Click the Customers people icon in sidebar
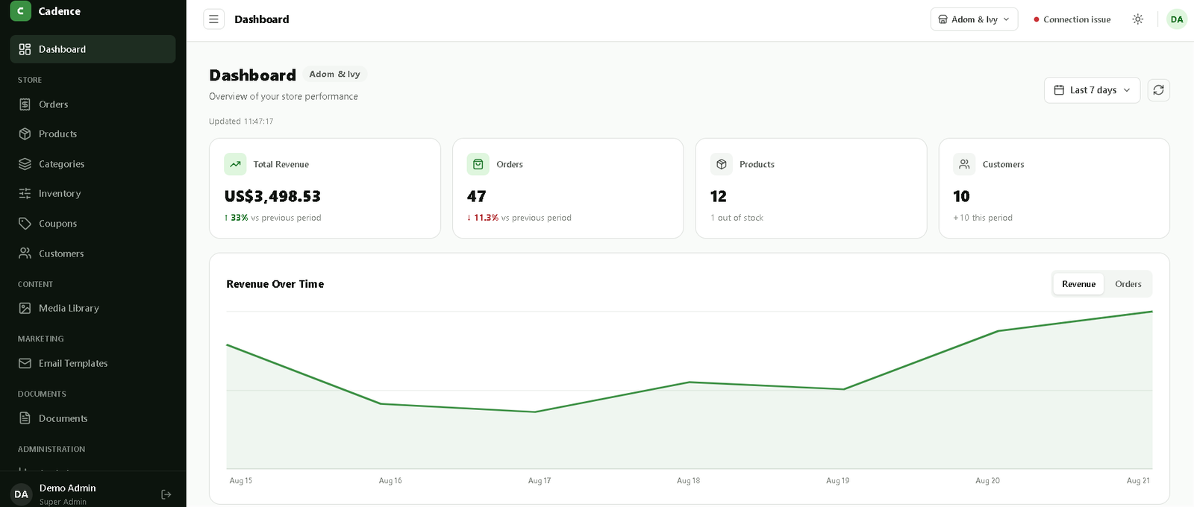Image resolution: width=1194 pixels, height=507 pixels. tap(25, 253)
